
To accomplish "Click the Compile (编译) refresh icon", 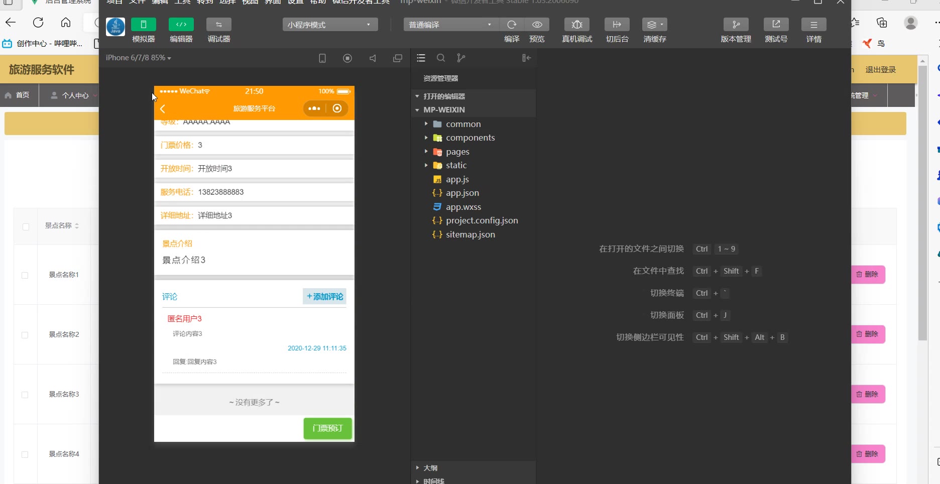I will click(x=512, y=25).
